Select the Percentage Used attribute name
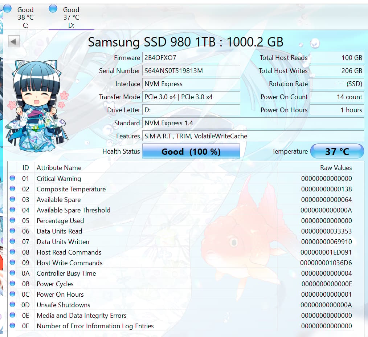The width and height of the screenshot is (368, 337). click(60, 221)
